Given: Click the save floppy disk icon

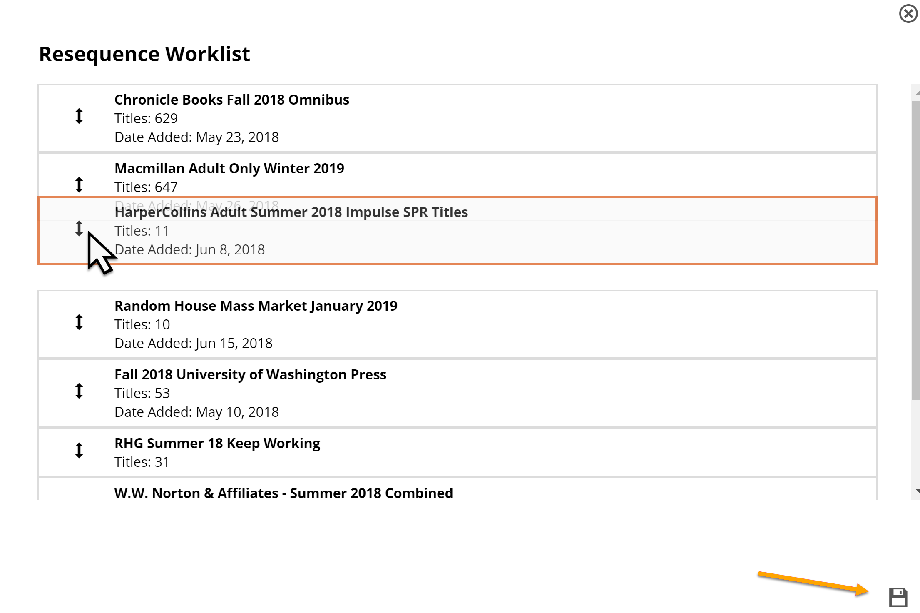Looking at the screenshot, I should [898, 598].
